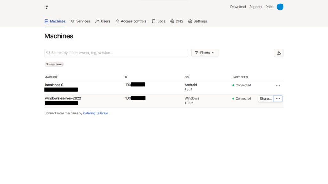The image size is (328, 184).
Task: Click the Tailscale logo icon
Action: (46, 7)
